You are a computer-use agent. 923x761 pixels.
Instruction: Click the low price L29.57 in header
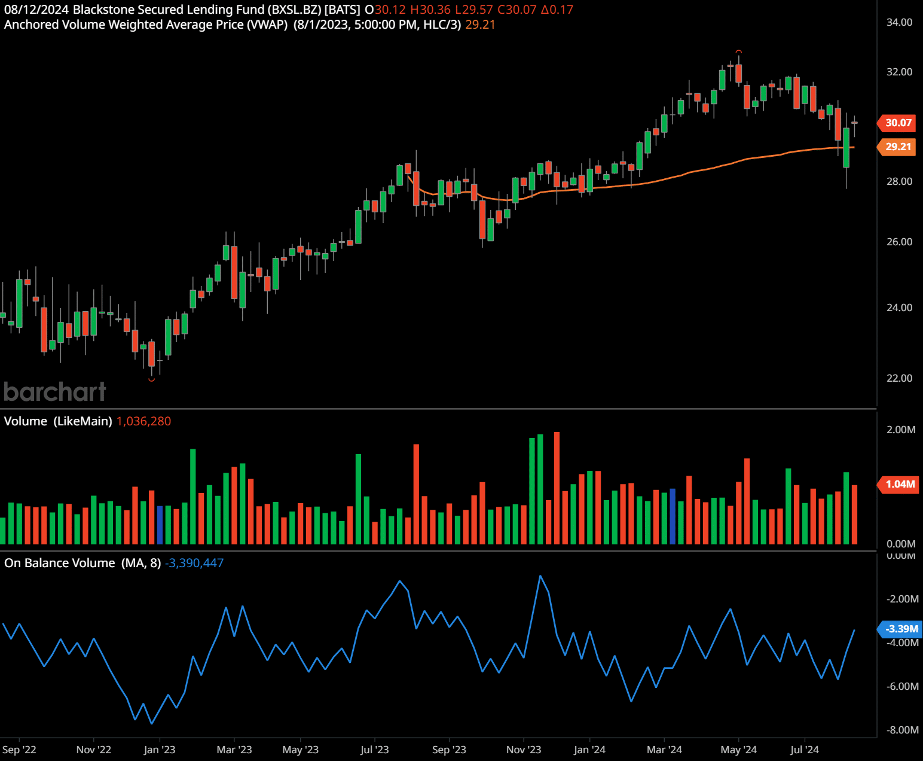474,10
